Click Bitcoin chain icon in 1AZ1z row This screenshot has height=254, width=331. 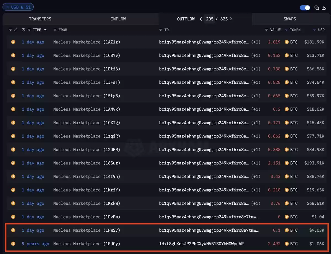[x=13, y=42]
